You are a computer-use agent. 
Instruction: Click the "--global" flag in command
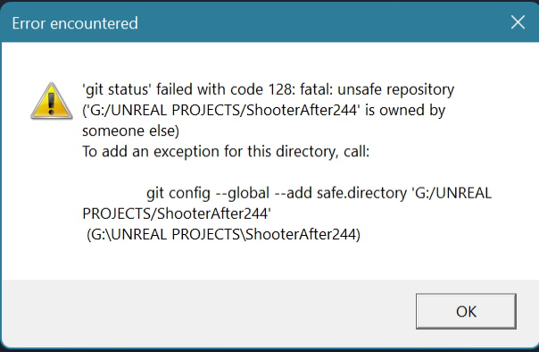243,193
